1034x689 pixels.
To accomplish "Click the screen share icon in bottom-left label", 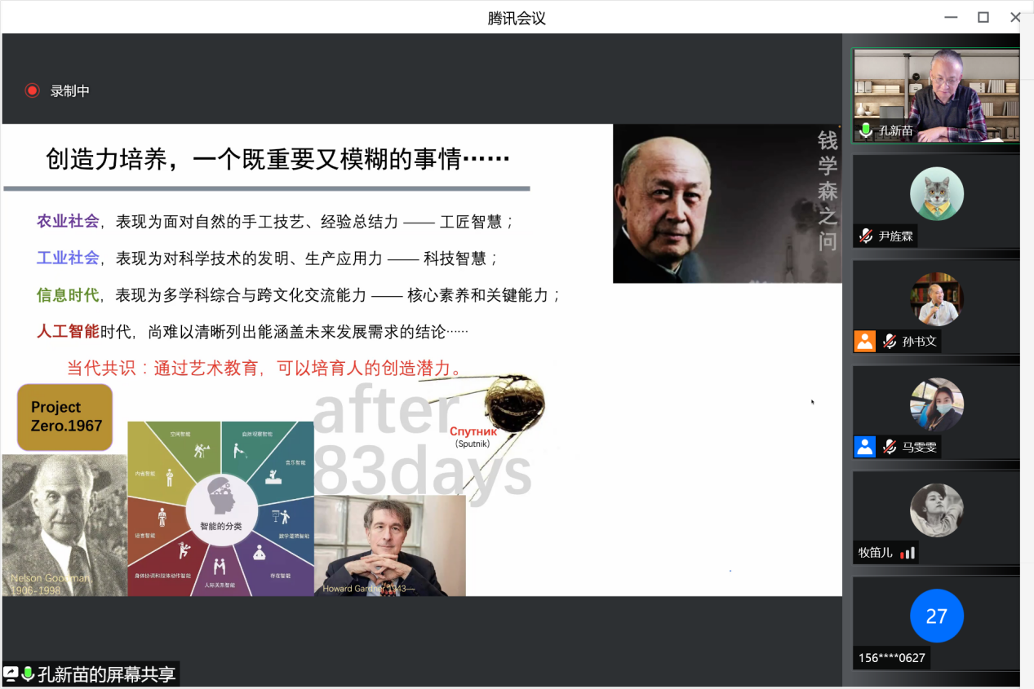I will (11, 674).
